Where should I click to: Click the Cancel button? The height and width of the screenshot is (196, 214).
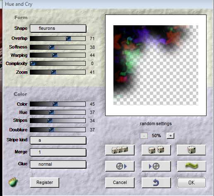(x=120, y=183)
